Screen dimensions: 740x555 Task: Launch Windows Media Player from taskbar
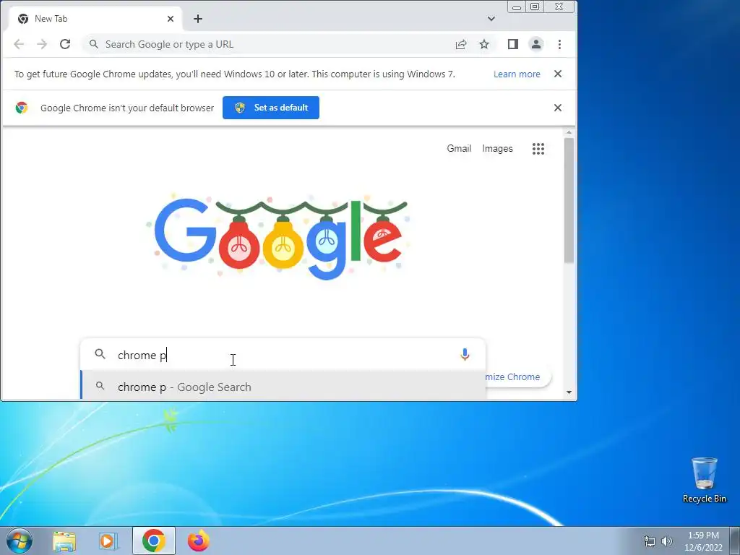point(108,541)
